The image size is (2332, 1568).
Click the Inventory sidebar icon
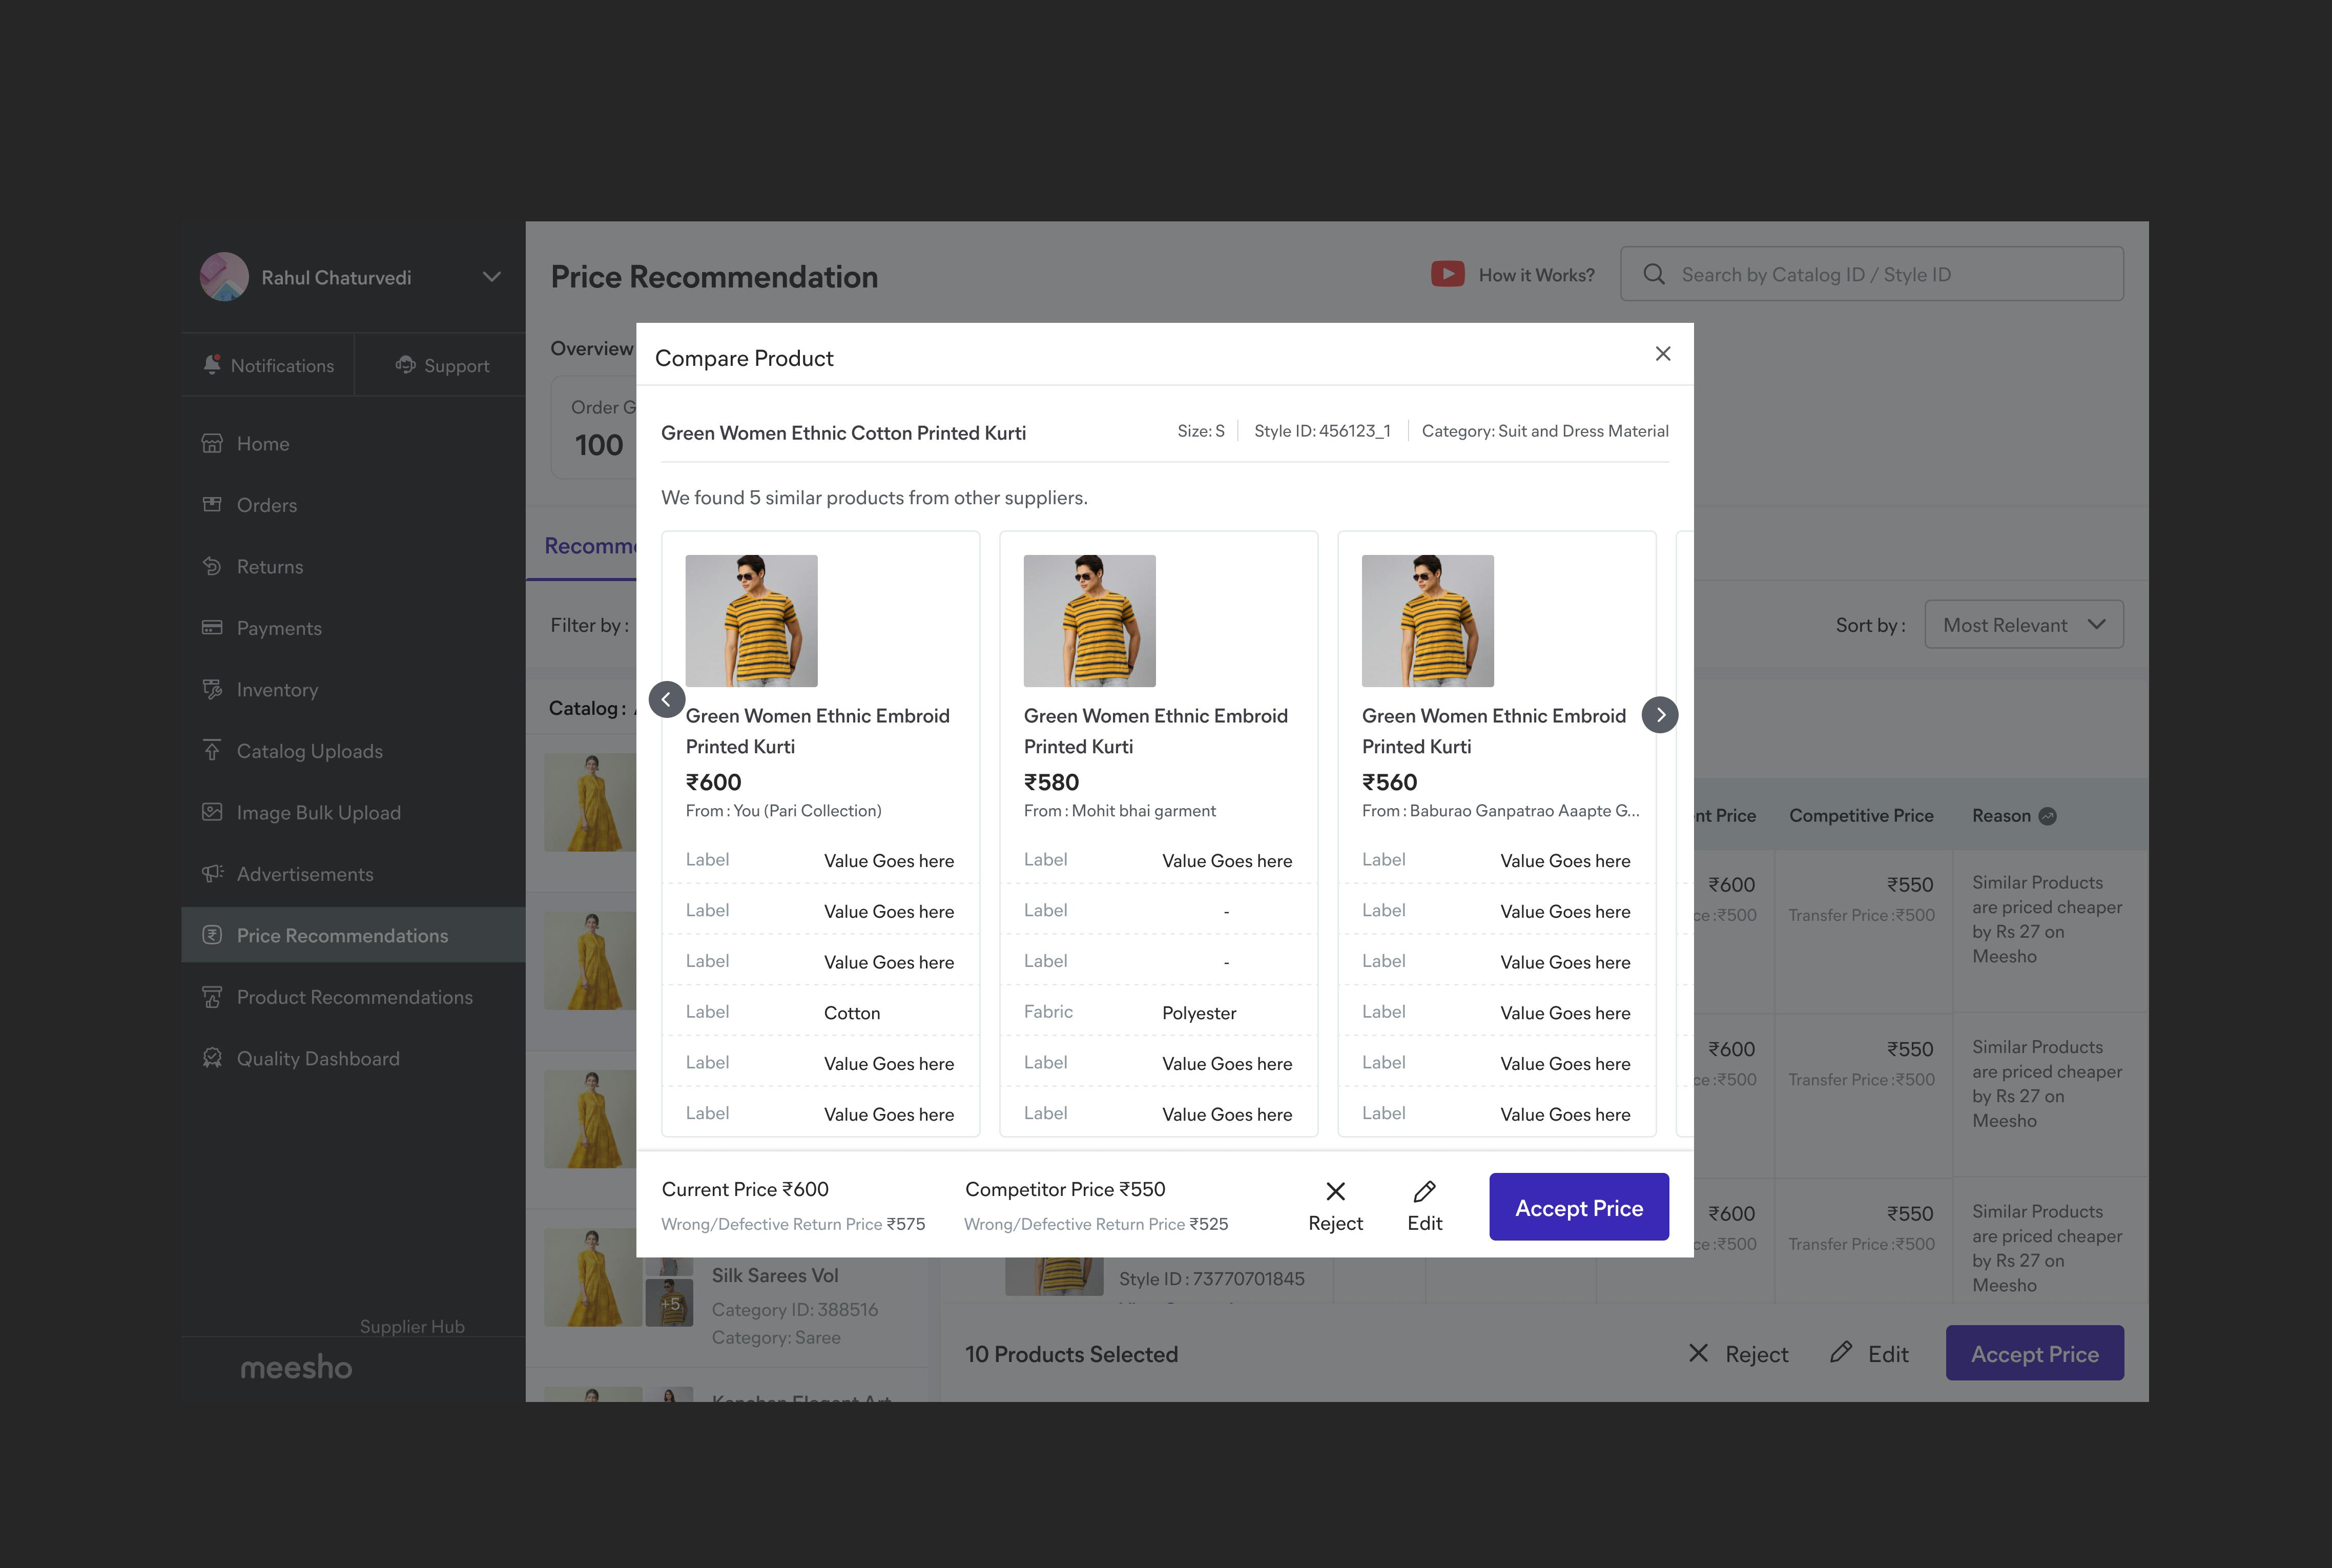click(x=212, y=689)
